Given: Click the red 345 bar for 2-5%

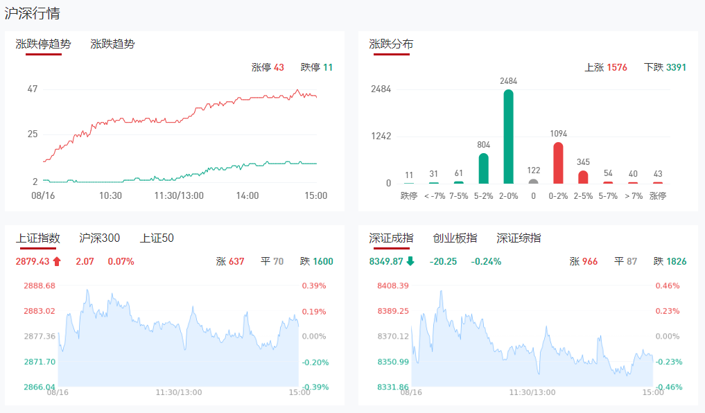Looking at the screenshot, I should point(583,177).
